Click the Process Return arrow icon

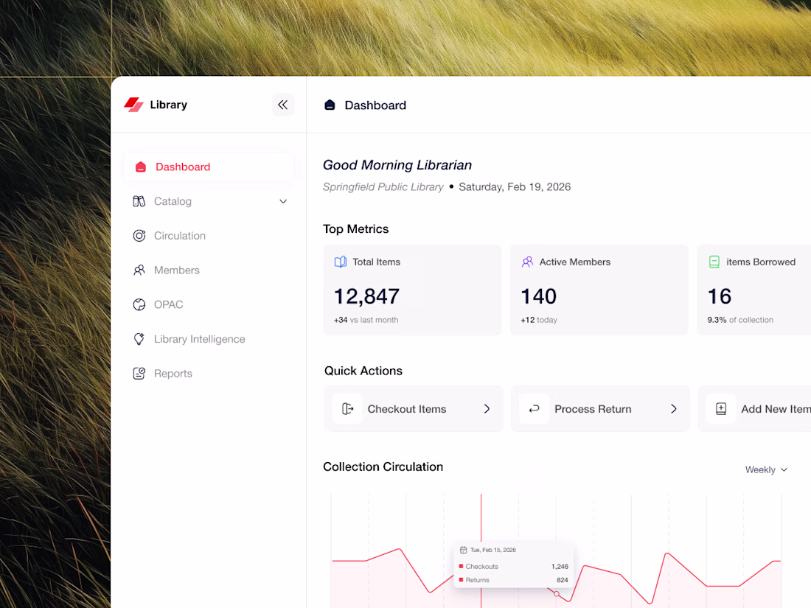(x=535, y=409)
